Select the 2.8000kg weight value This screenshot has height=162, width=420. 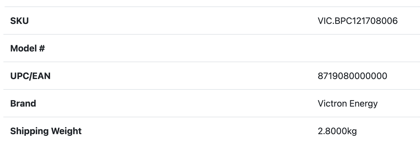pos(337,131)
